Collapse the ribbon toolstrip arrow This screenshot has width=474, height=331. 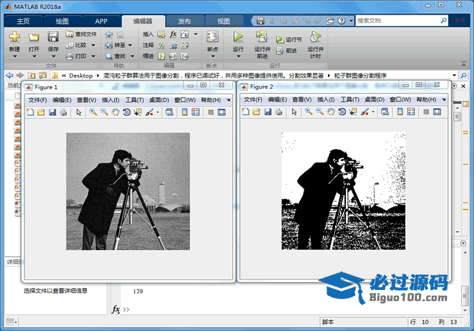pos(463,64)
